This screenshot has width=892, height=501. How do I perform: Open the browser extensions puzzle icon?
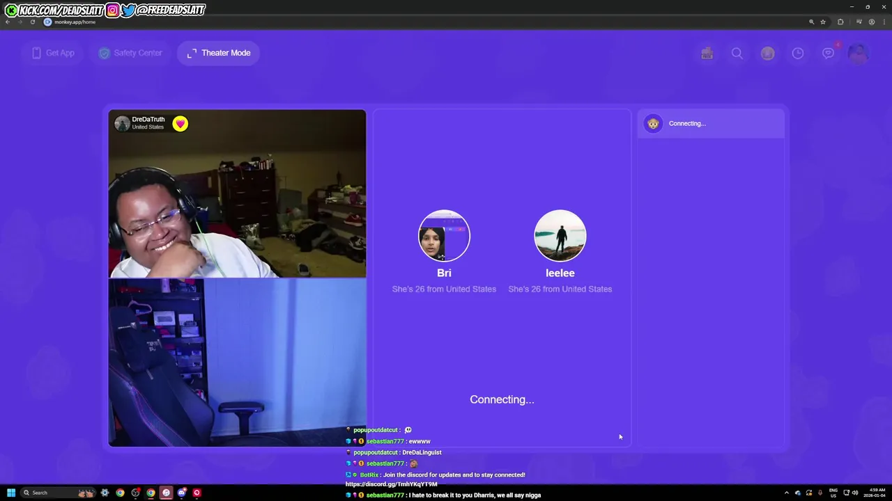(840, 22)
